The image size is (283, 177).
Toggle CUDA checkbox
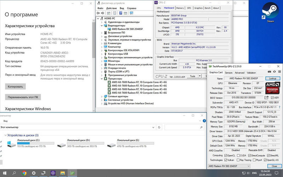coord(238,155)
